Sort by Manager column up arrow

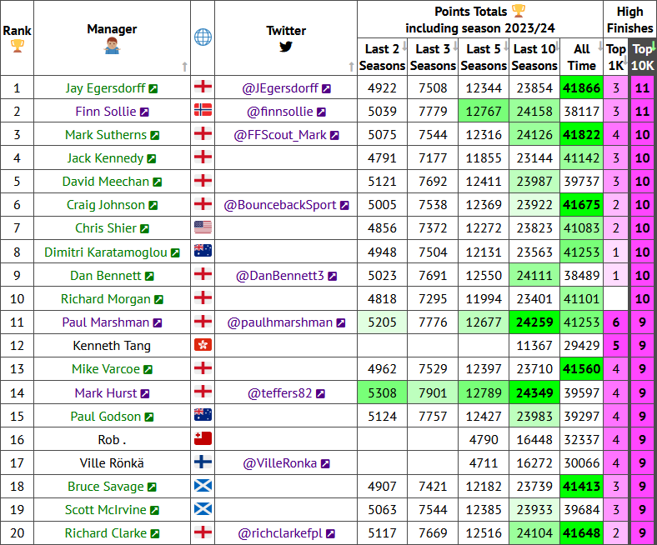(184, 67)
